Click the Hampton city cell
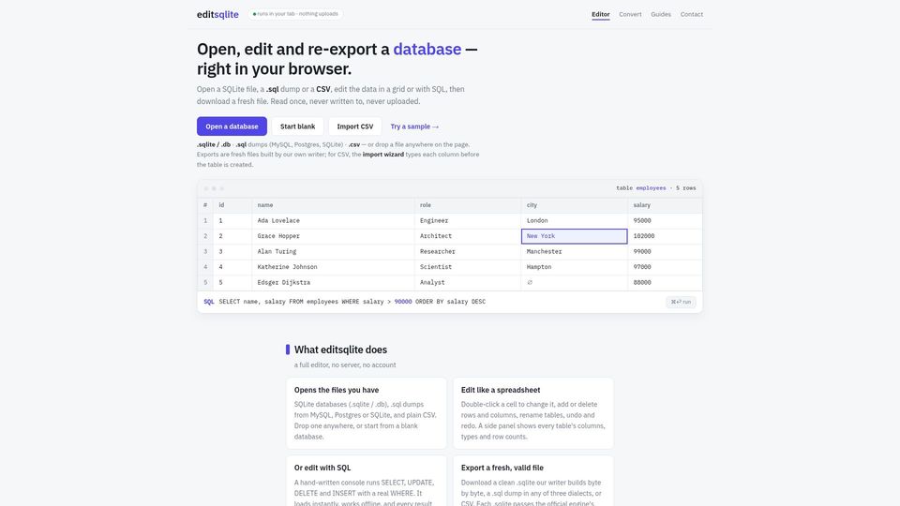 pyautogui.click(x=574, y=267)
